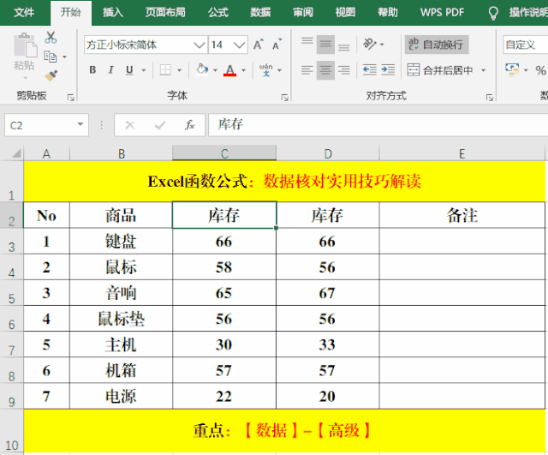Switch to the 插入 tab
548x455 pixels.
pyautogui.click(x=112, y=13)
